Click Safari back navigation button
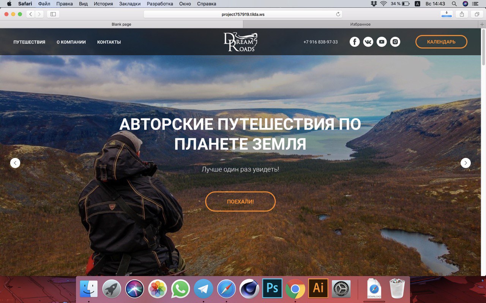The width and height of the screenshot is (486, 303). point(30,14)
